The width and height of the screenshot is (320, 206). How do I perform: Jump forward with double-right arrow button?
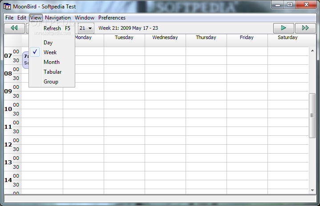click(305, 28)
